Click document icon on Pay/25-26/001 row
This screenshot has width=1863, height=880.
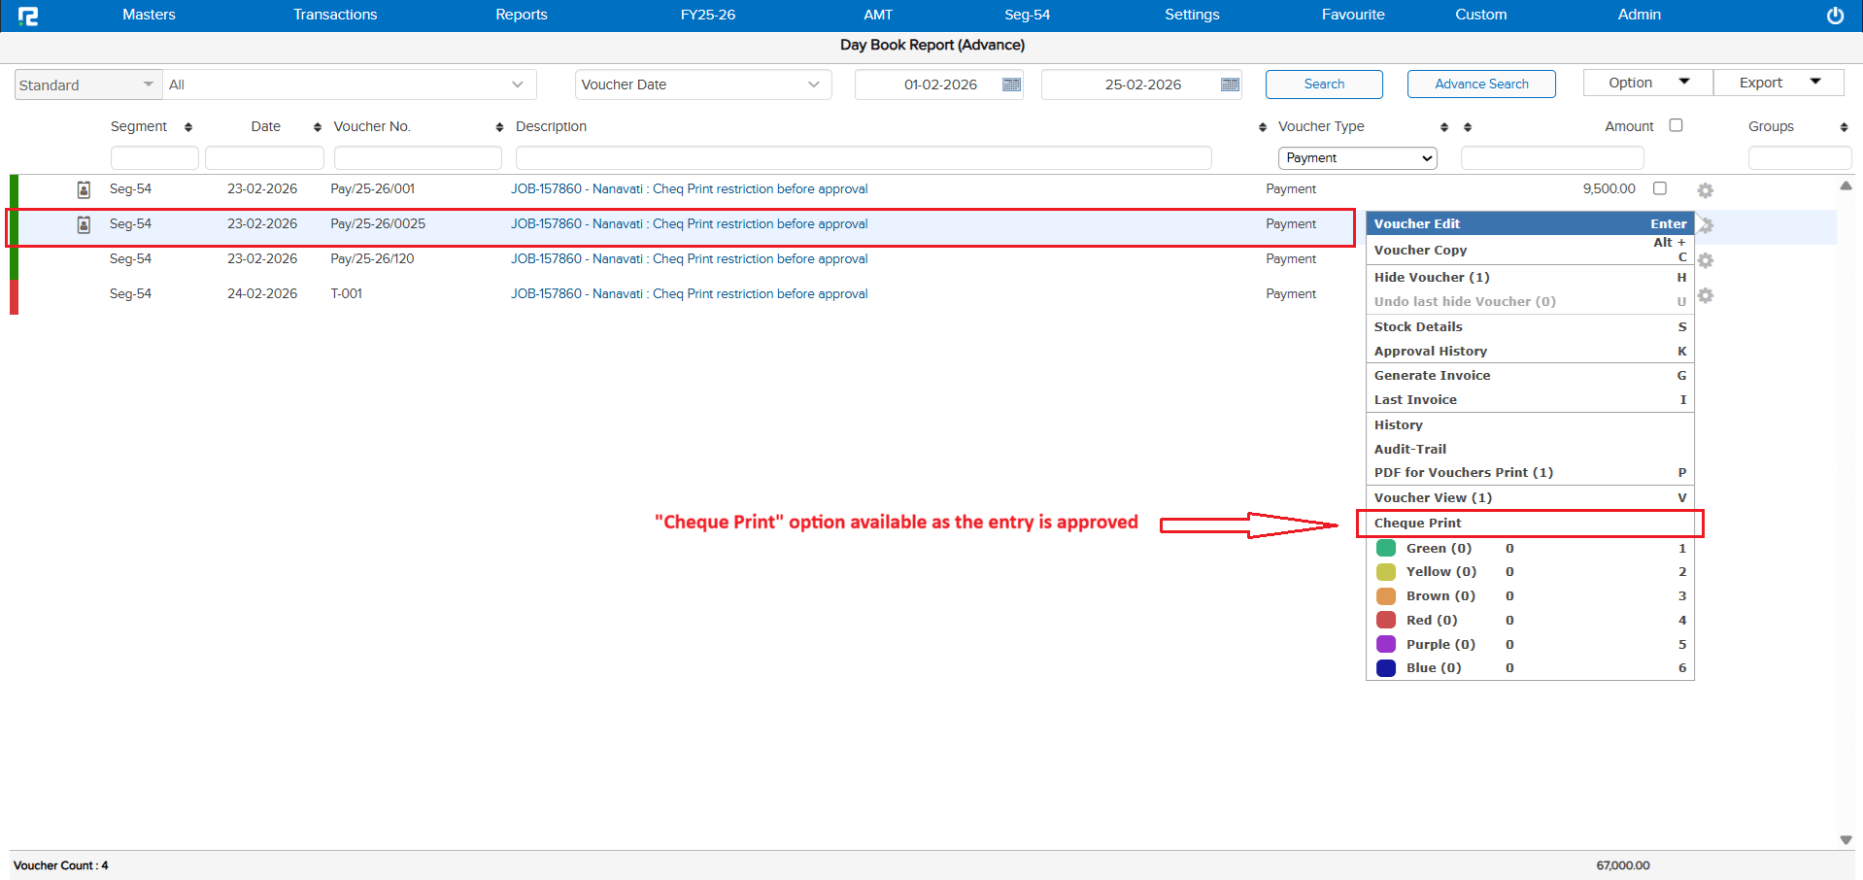tap(84, 189)
